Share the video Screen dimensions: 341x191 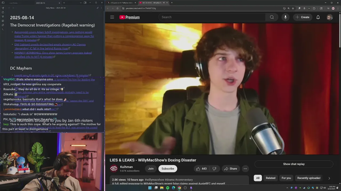(231, 169)
